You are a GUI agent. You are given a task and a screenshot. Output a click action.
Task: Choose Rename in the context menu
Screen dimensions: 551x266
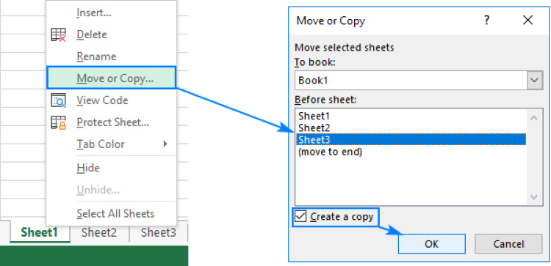click(x=96, y=56)
